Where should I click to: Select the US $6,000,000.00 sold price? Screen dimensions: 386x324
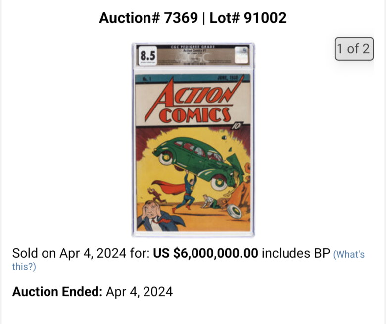click(x=205, y=253)
